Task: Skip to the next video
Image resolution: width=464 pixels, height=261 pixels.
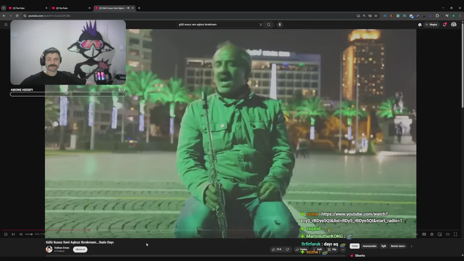Action: (13, 234)
